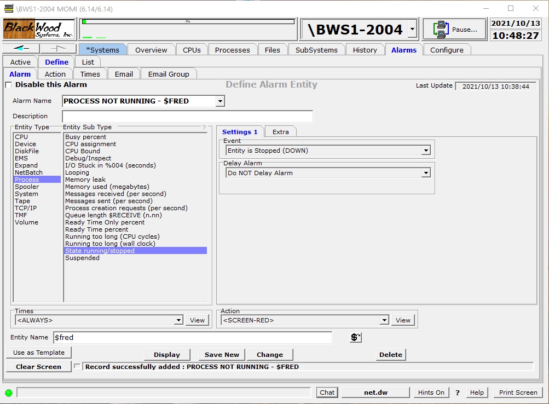Click the Save New button
Screen dimensions: 549x404
(222, 355)
